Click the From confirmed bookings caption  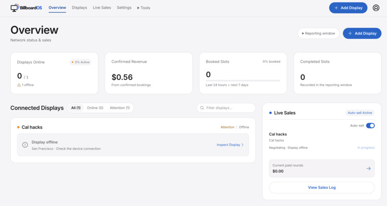[131, 85]
